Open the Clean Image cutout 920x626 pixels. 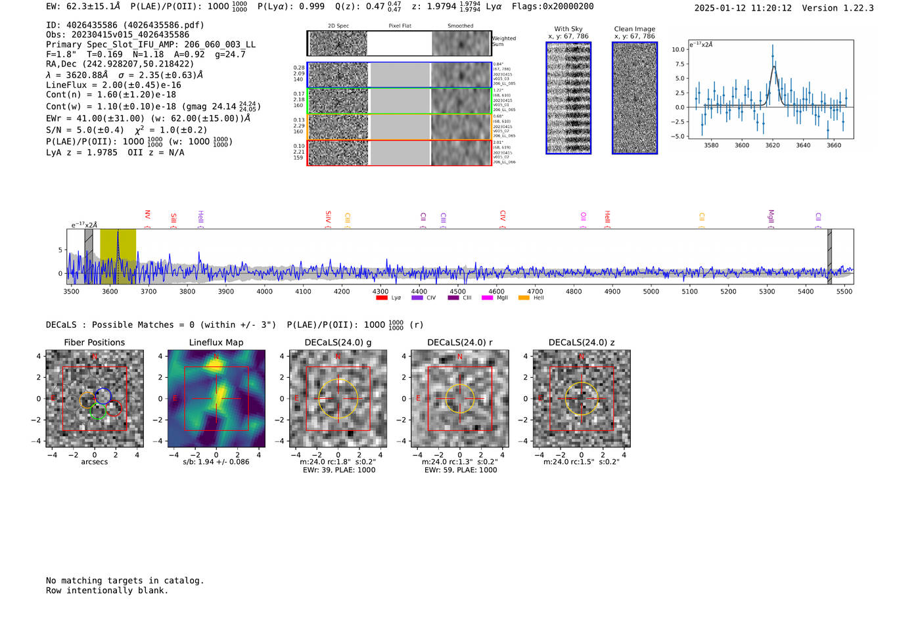(635, 98)
